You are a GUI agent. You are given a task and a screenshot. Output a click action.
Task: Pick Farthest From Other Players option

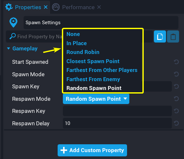(x=102, y=70)
